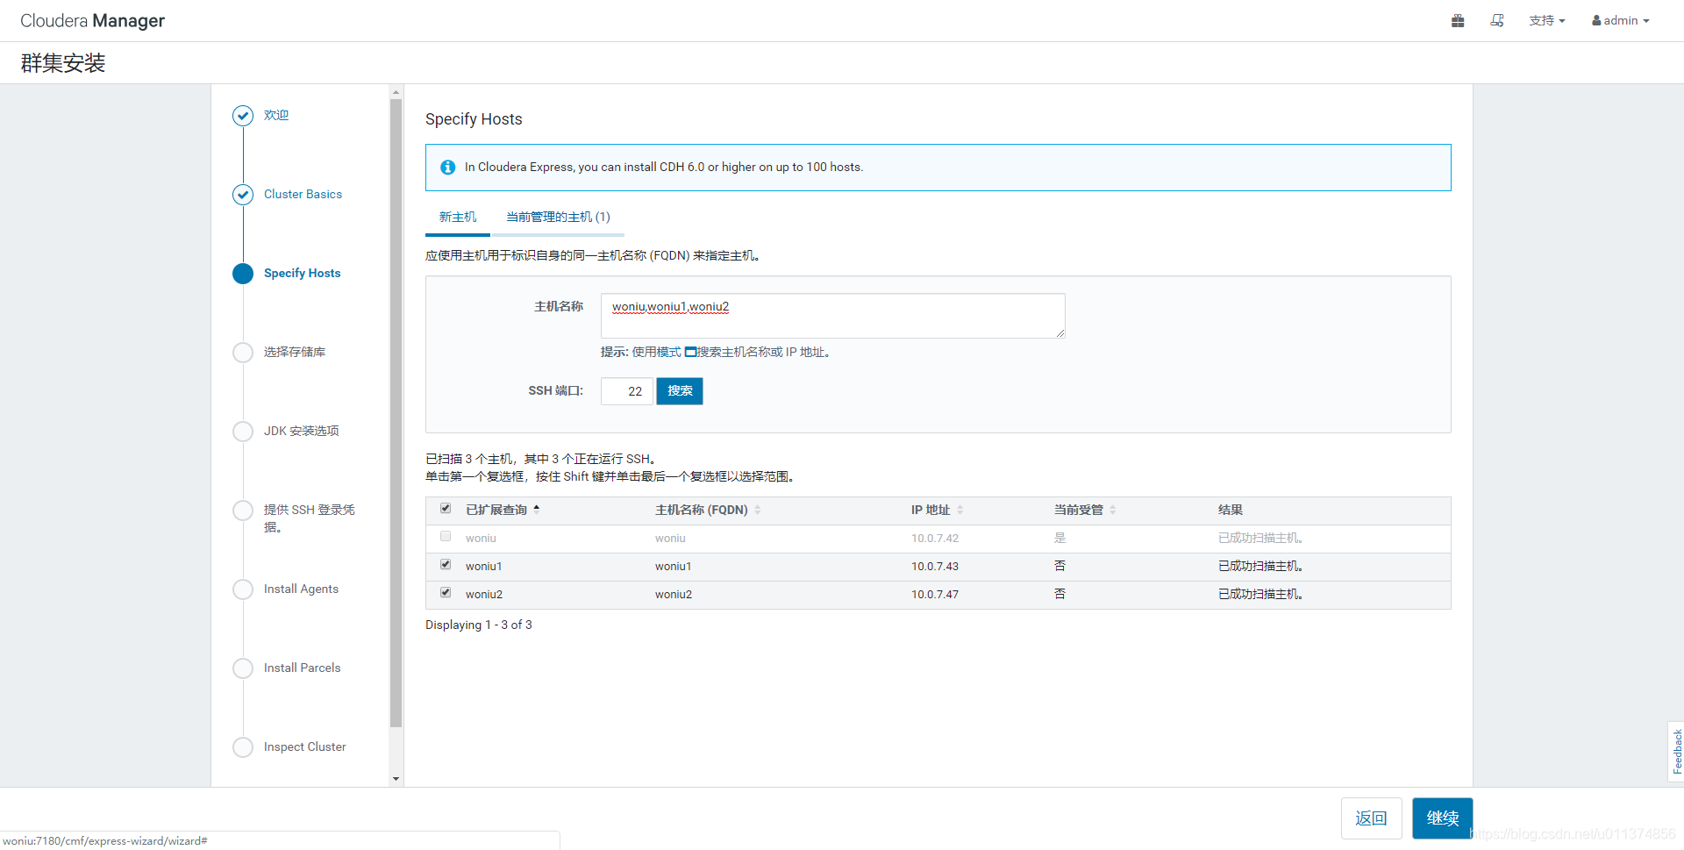
Task: Switch to the 新主机 tab
Action: tap(458, 218)
